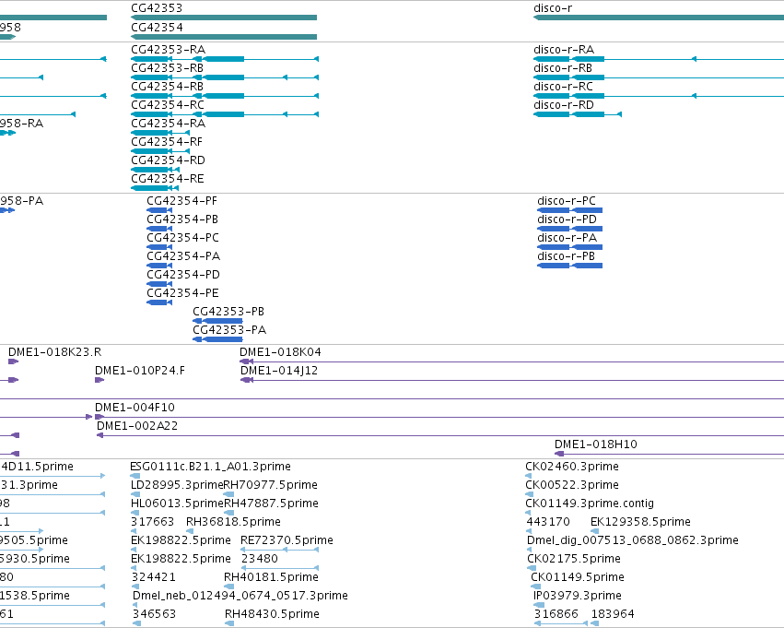Select transcript CG42353-RB
The image size is (784, 628).
(167, 68)
